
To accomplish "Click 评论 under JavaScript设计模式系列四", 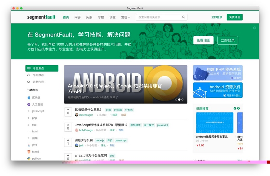I will (112, 130).
